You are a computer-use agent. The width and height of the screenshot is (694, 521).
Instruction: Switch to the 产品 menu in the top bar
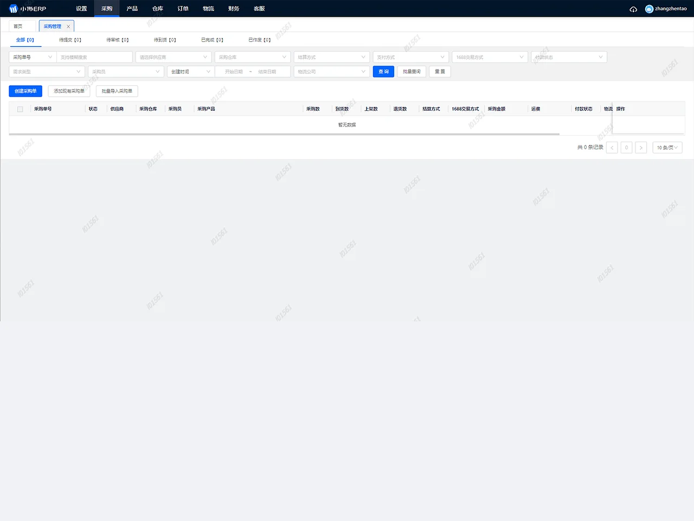132,8
